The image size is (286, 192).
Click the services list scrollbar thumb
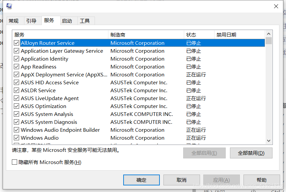point(269,41)
